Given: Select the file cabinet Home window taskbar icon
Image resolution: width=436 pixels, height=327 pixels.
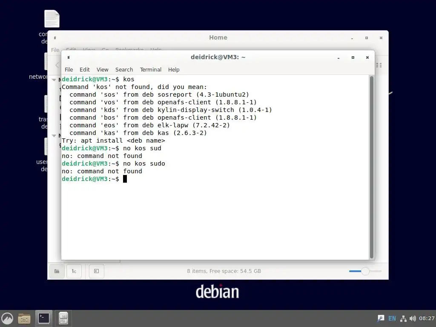Looking at the screenshot, I should pyautogui.click(x=63, y=318).
